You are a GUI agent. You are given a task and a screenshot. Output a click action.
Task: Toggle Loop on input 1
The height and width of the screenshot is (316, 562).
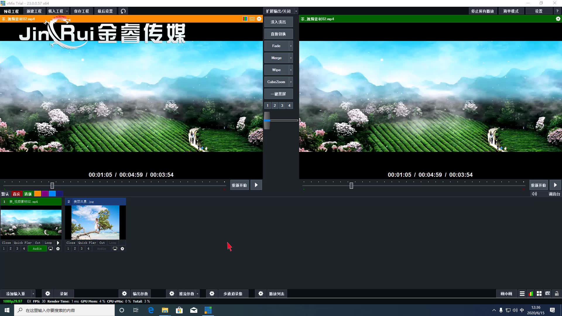48,243
